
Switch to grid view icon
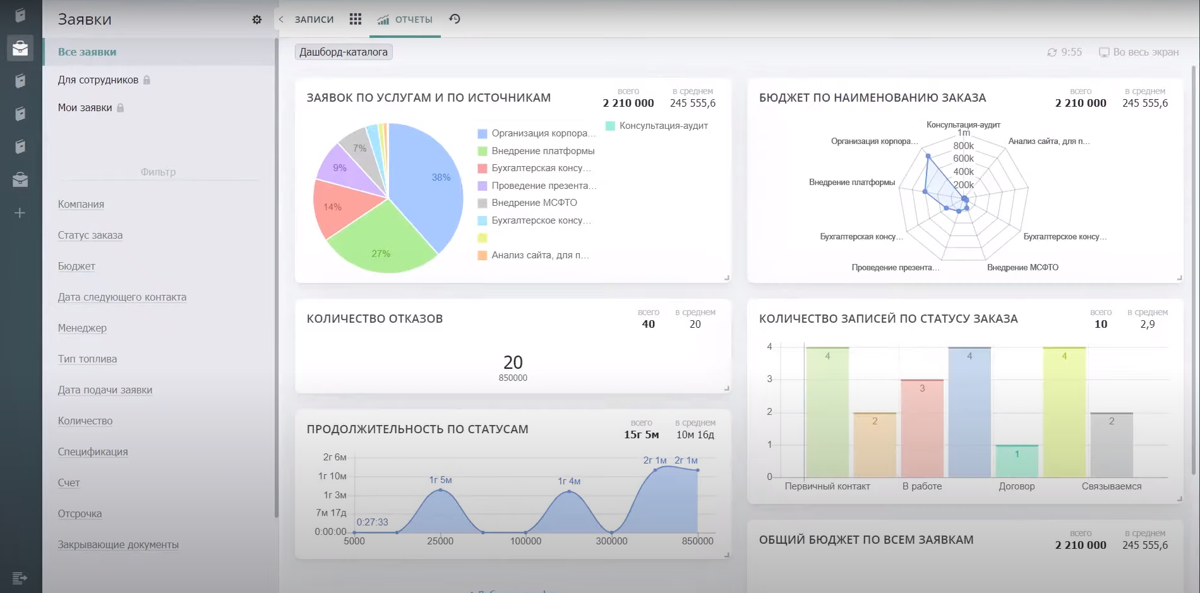(x=356, y=19)
